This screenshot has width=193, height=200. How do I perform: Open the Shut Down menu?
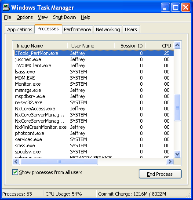(64, 17)
